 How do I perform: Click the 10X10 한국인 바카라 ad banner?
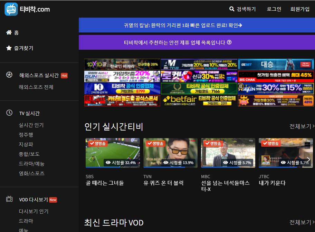point(122,64)
